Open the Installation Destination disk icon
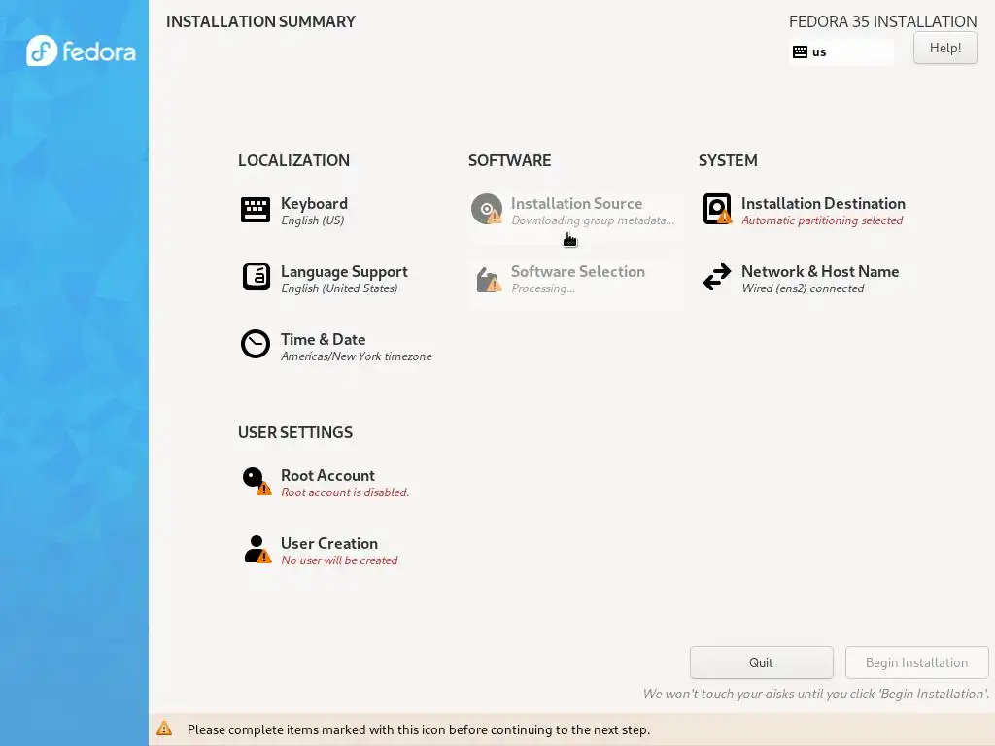 [718, 209]
